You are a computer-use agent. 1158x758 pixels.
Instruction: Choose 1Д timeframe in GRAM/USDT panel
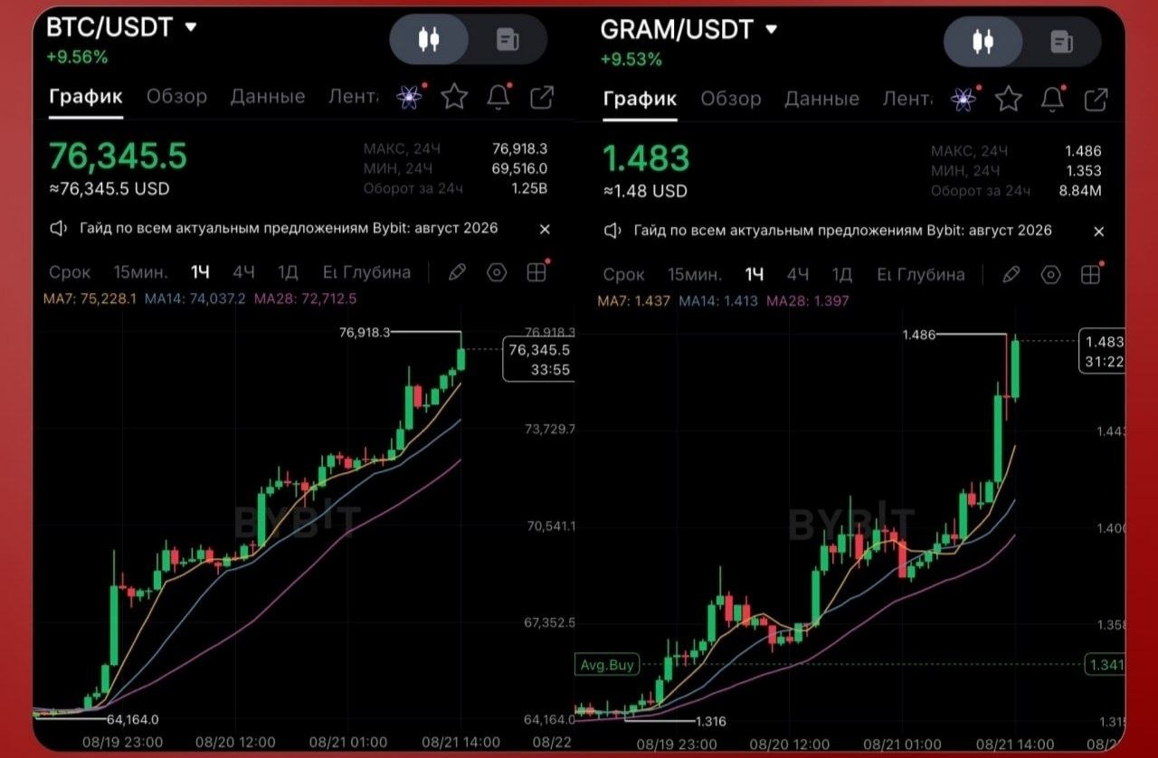click(x=841, y=274)
